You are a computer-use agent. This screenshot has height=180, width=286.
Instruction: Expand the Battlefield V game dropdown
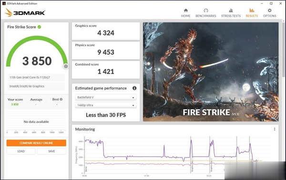pos(106,97)
